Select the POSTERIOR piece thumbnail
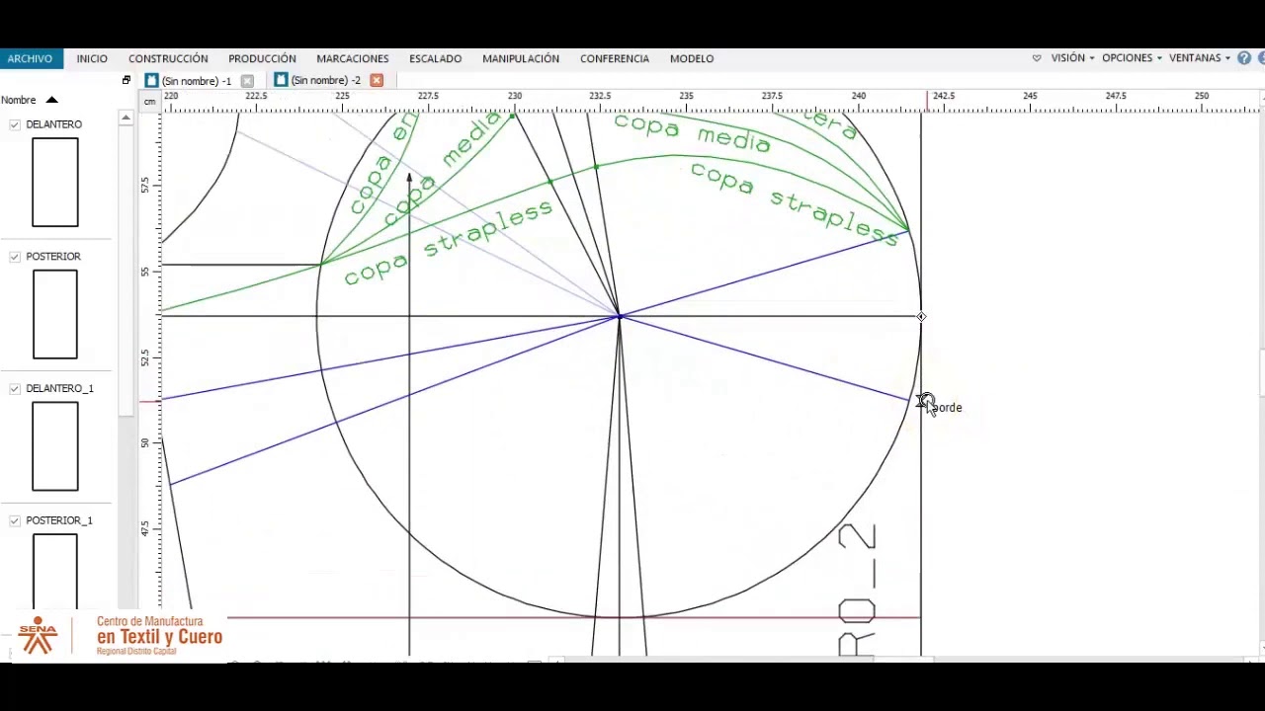This screenshot has width=1265, height=711. 55,315
